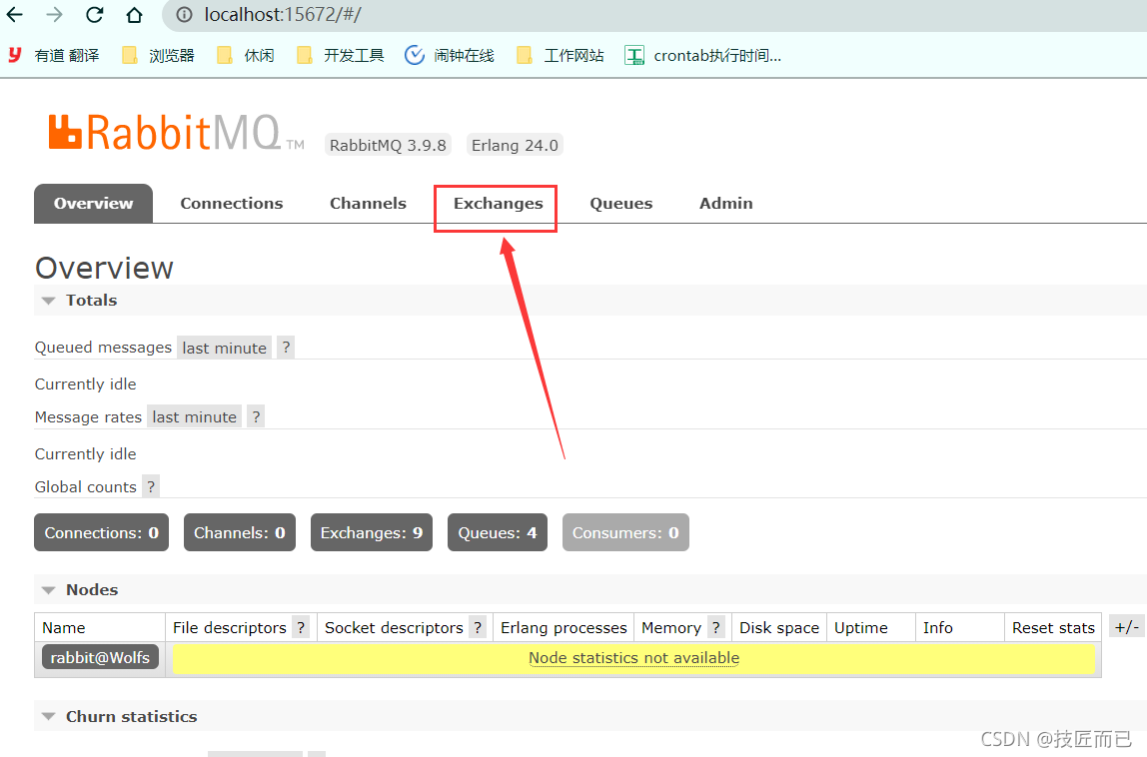Show help for Message rates
Image resolution: width=1147 pixels, height=757 pixels.
256,416
